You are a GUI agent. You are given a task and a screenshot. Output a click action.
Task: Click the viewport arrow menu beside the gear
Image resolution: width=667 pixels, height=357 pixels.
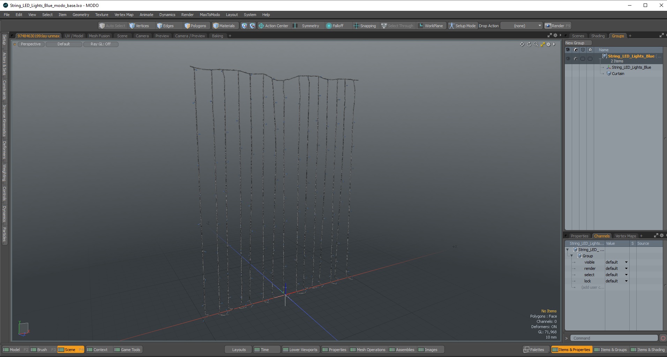coord(554,44)
